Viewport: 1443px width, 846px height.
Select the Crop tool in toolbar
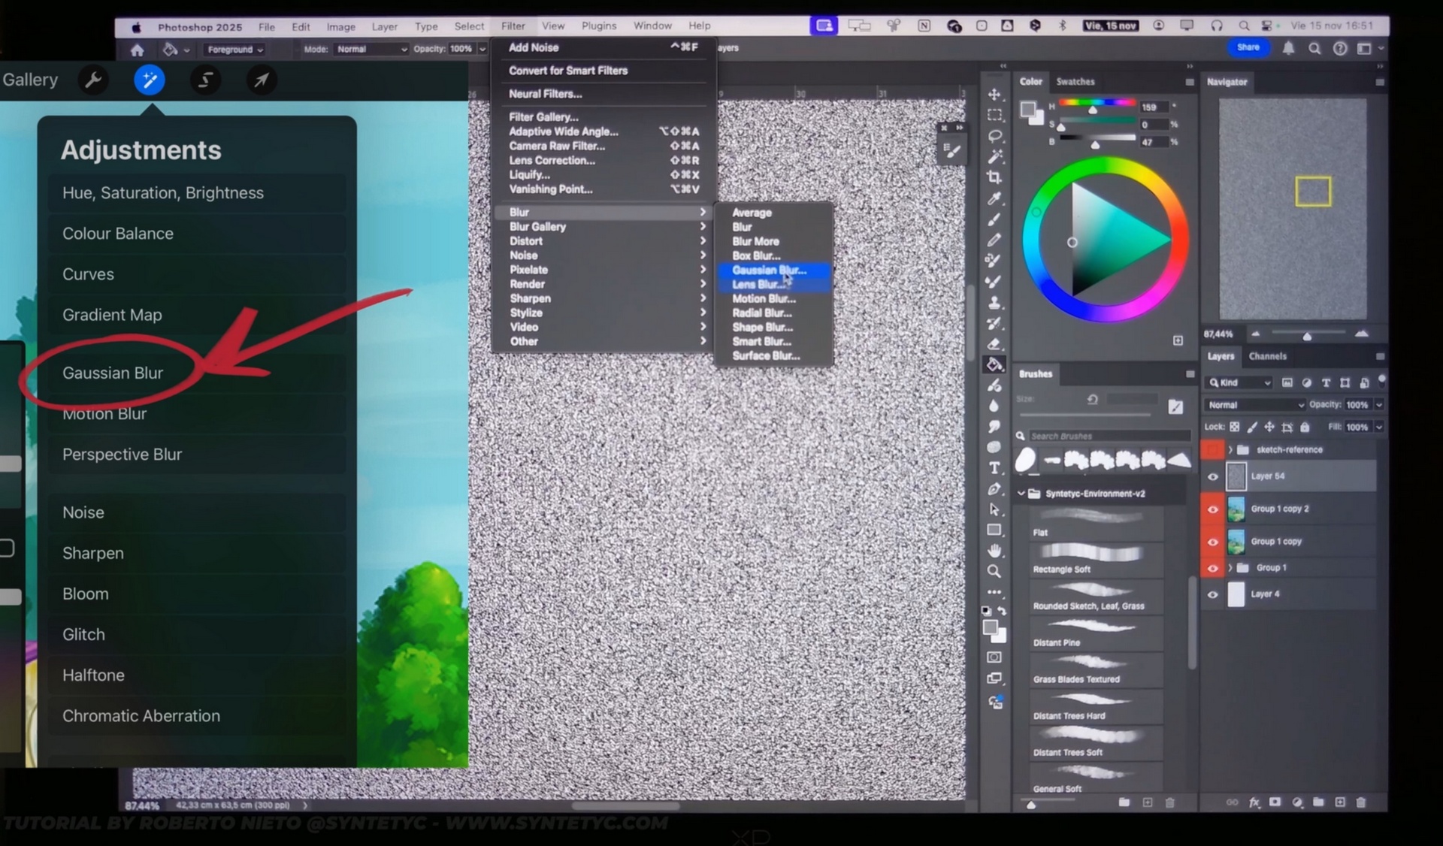point(994,178)
